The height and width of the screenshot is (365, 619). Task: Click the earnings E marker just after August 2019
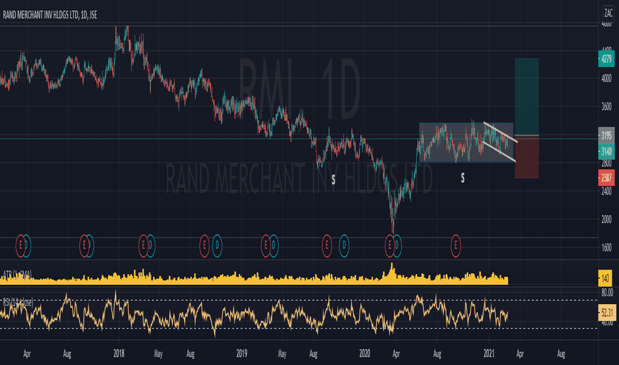327,246
